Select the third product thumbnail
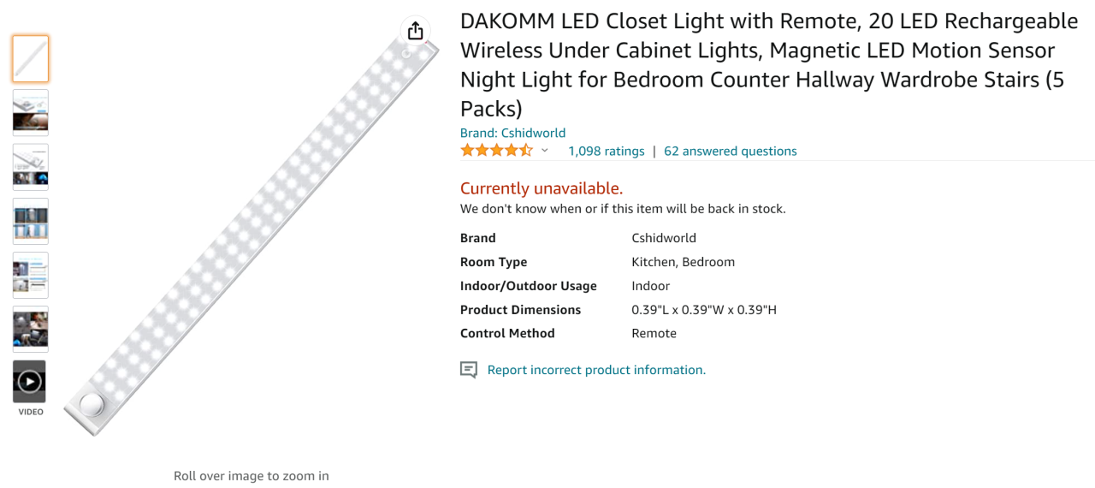1095x488 pixels. 31,167
